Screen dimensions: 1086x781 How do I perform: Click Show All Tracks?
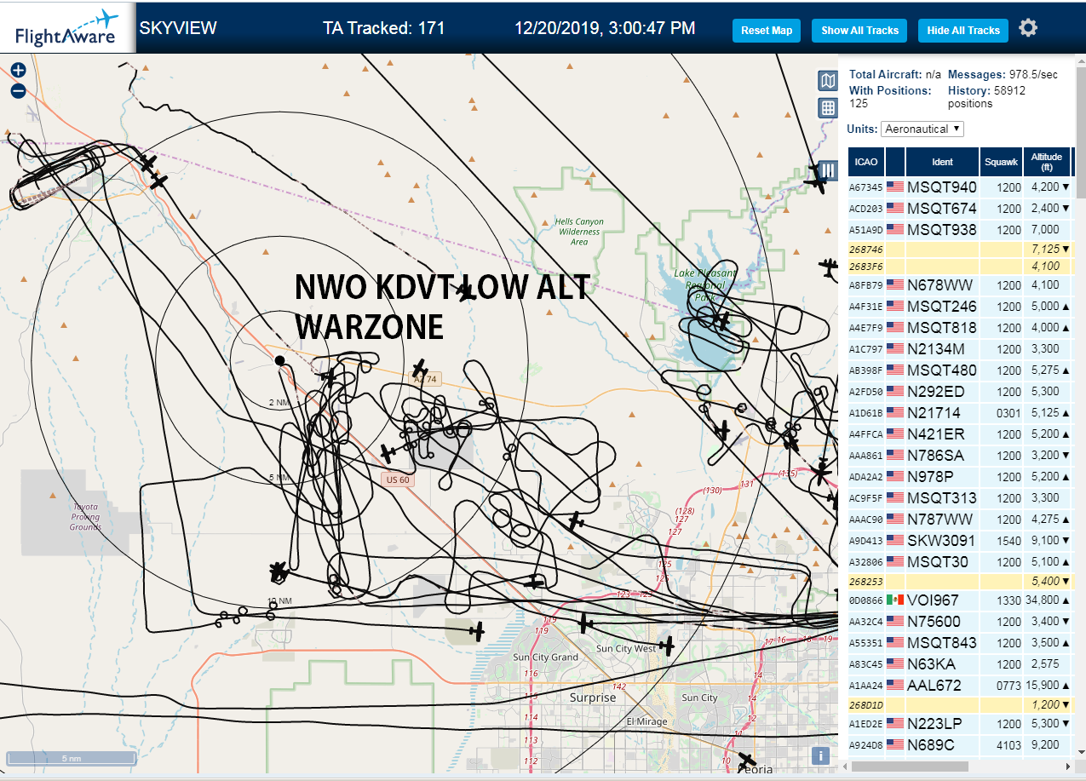[859, 30]
